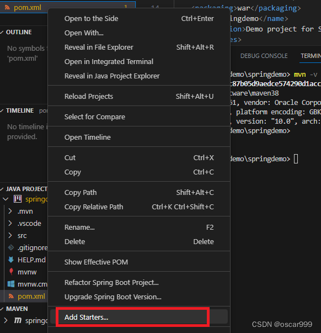Click the Windows icon of mvnw.cmd
This screenshot has height=333, width=321.
[x=11, y=284]
